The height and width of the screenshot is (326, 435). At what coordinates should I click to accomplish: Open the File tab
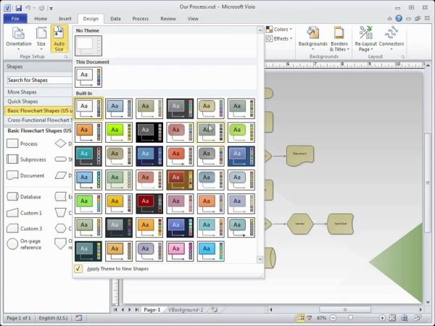(15, 19)
